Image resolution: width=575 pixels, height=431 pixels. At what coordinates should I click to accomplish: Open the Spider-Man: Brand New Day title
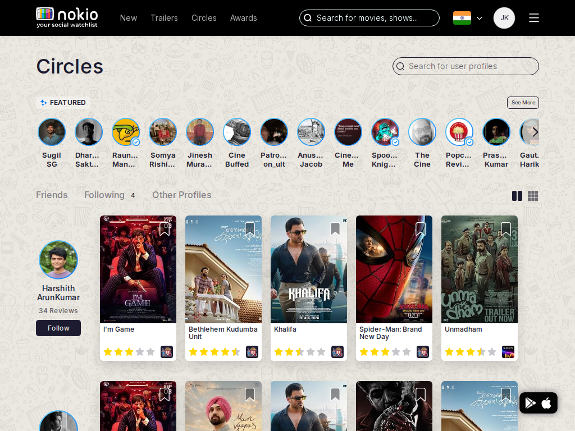(x=391, y=333)
